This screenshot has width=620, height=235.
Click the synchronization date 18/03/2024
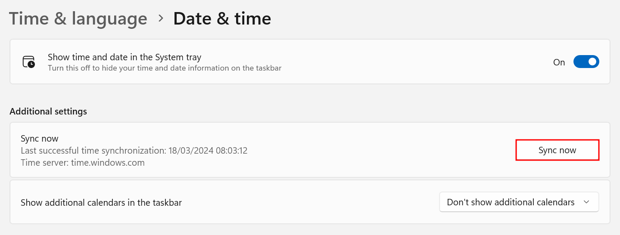(x=188, y=151)
